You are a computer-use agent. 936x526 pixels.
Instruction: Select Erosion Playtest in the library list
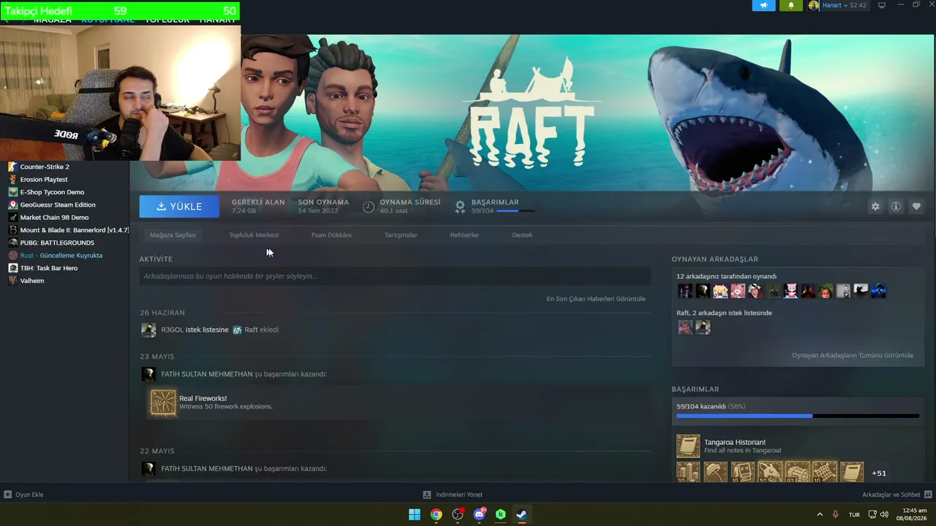click(x=44, y=180)
